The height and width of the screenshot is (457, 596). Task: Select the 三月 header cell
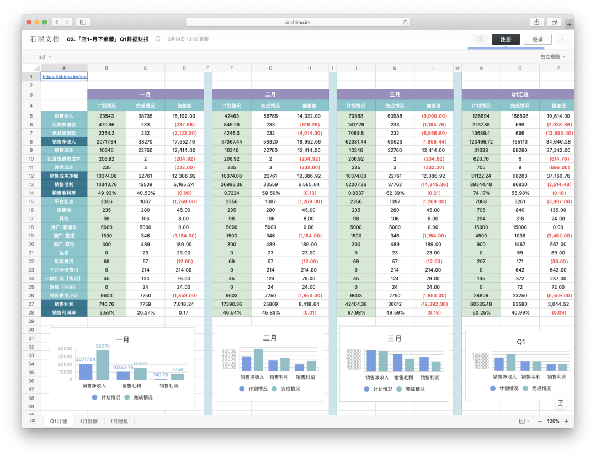395,94
